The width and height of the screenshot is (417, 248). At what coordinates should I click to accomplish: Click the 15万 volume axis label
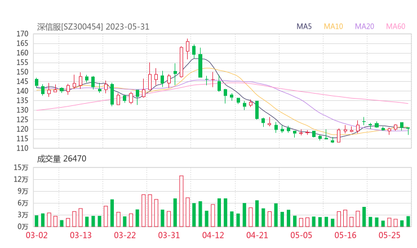pos(21,167)
